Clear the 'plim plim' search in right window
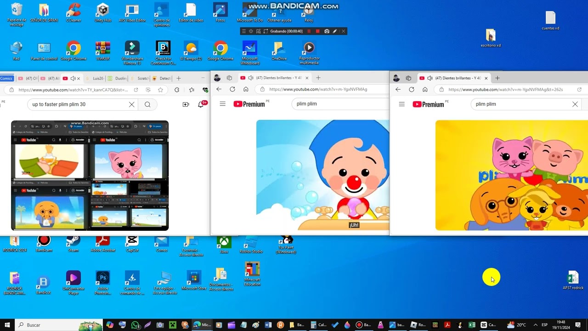The image size is (588, 331). [575, 104]
